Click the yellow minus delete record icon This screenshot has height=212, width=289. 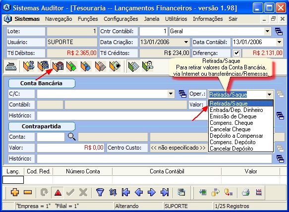tap(28, 193)
